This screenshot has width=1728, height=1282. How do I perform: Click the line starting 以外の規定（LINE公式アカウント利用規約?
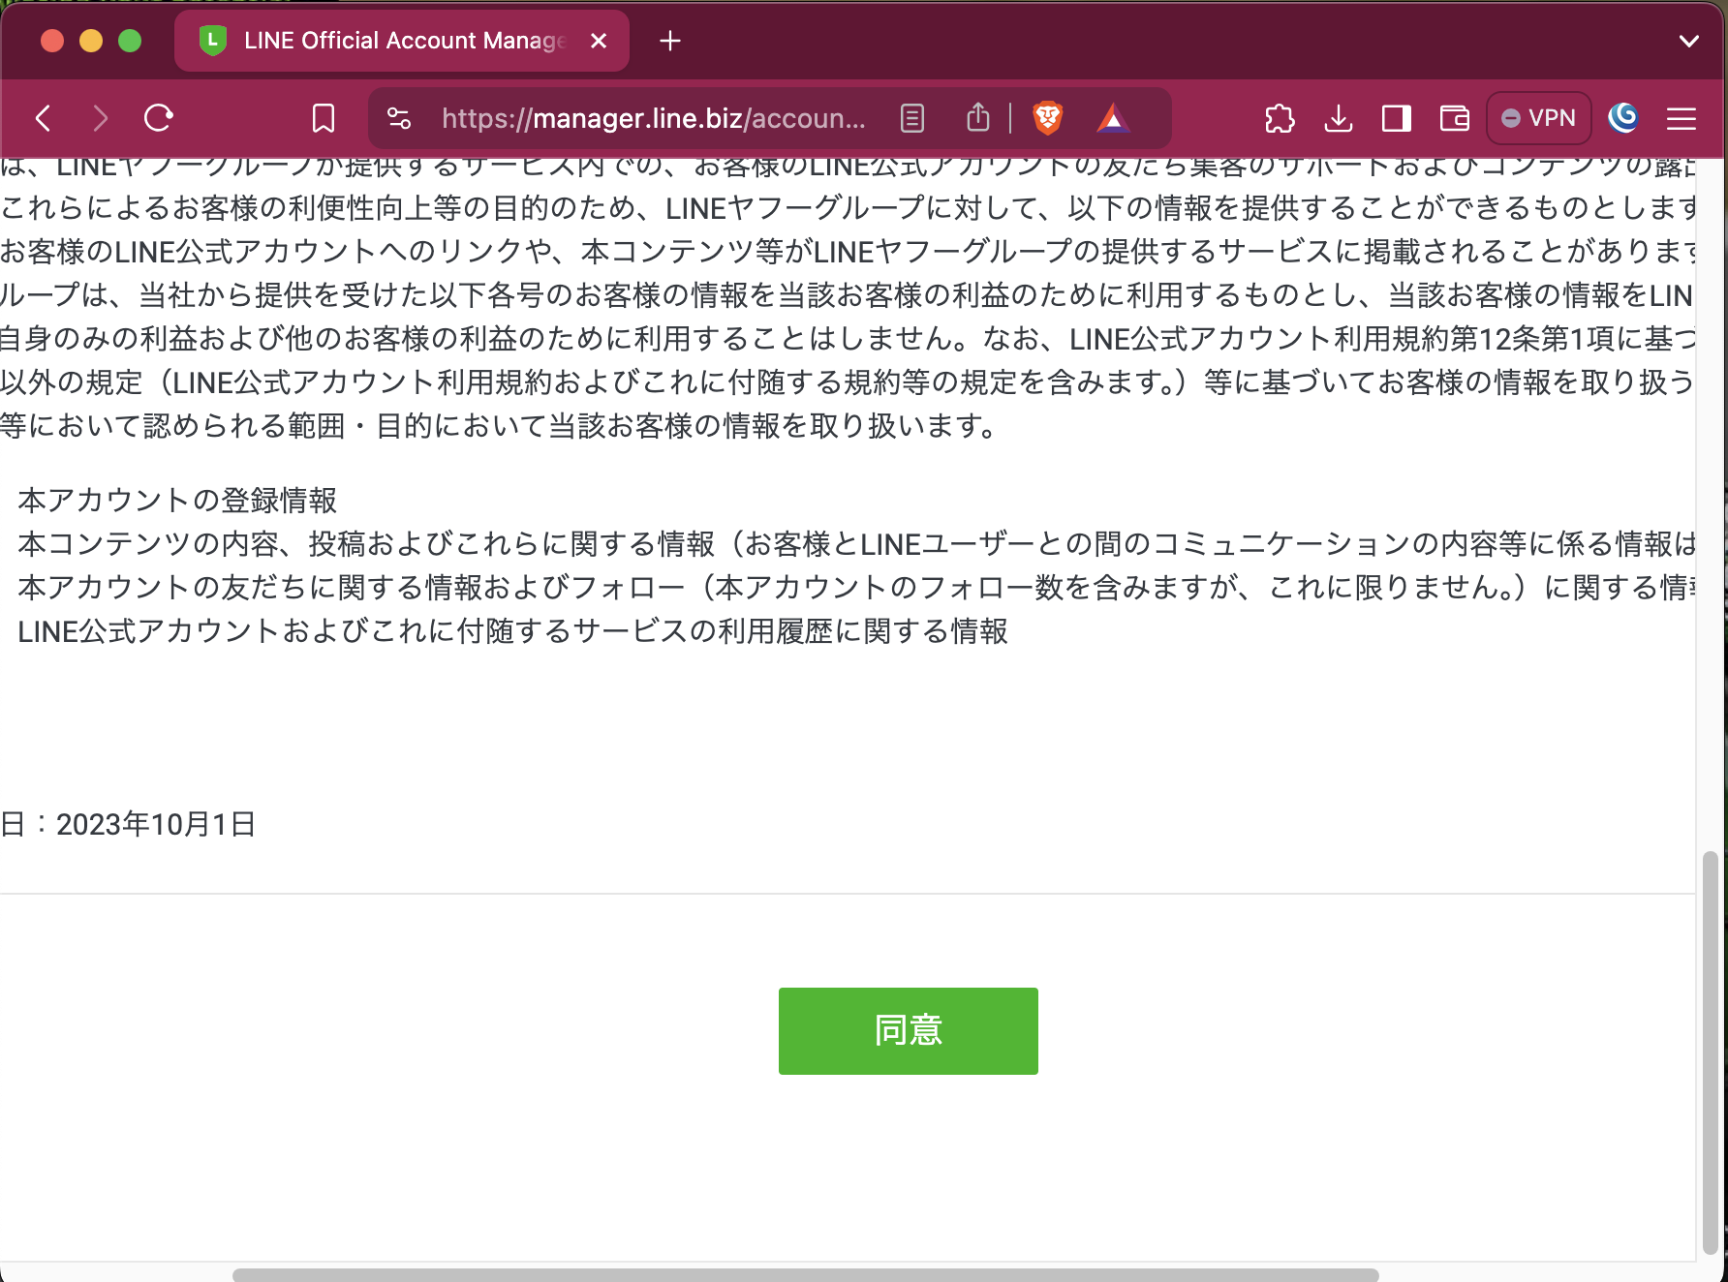point(848,382)
